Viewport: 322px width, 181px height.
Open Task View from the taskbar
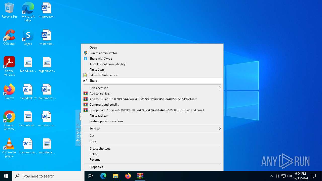click(91, 176)
